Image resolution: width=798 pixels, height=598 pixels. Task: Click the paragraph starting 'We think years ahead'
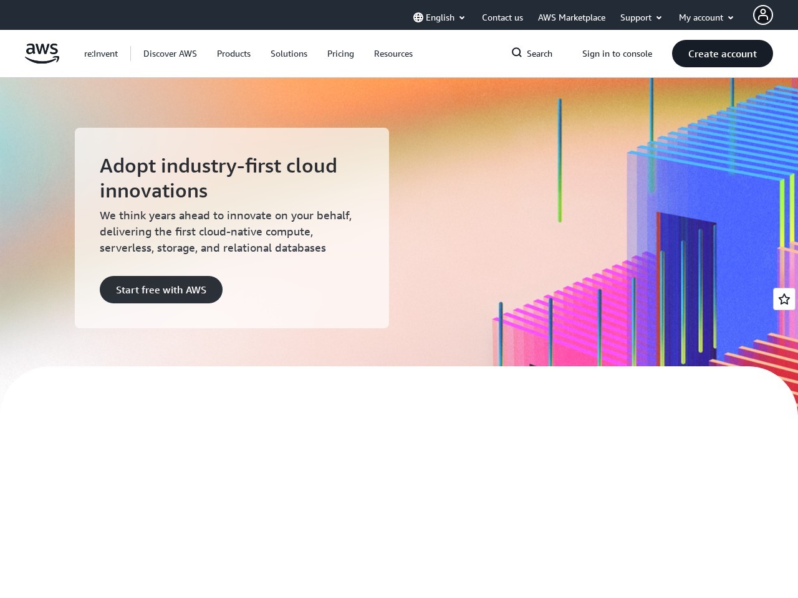226,232
